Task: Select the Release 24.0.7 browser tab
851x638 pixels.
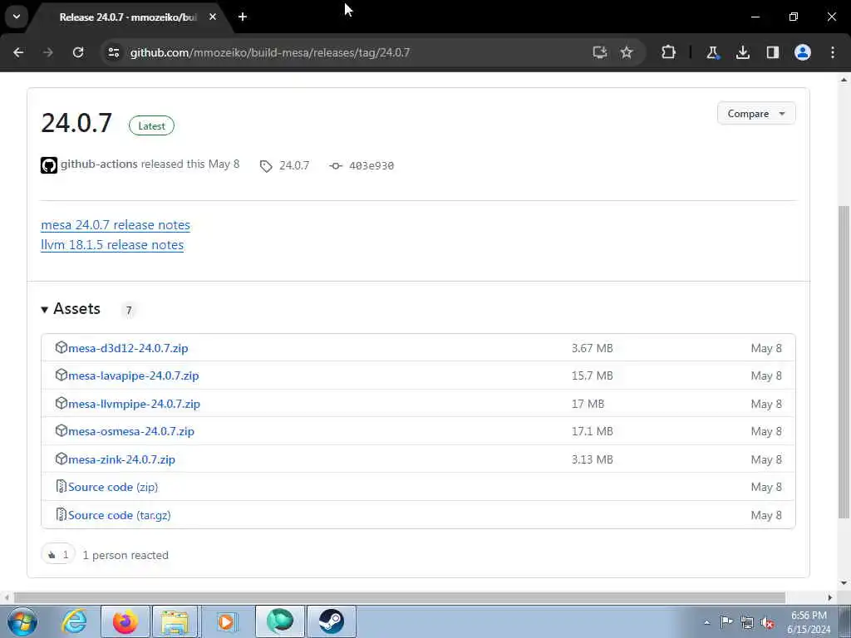Action: [128, 17]
